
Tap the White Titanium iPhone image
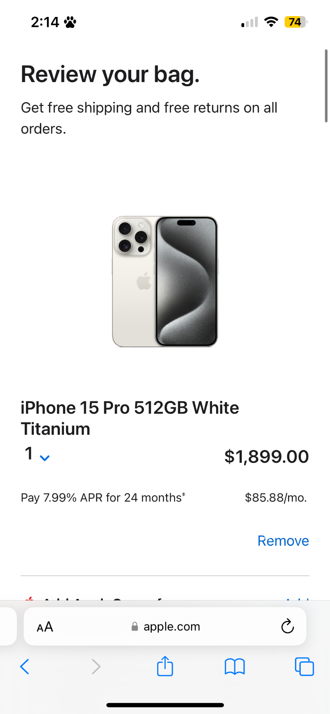point(165,281)
